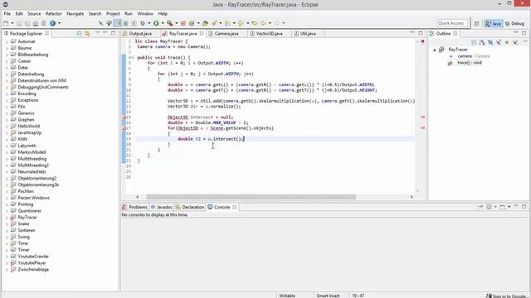Select the Labyrinth project in Package Explorer
Viewport: 531px width, 298px height.
point(27,146)
